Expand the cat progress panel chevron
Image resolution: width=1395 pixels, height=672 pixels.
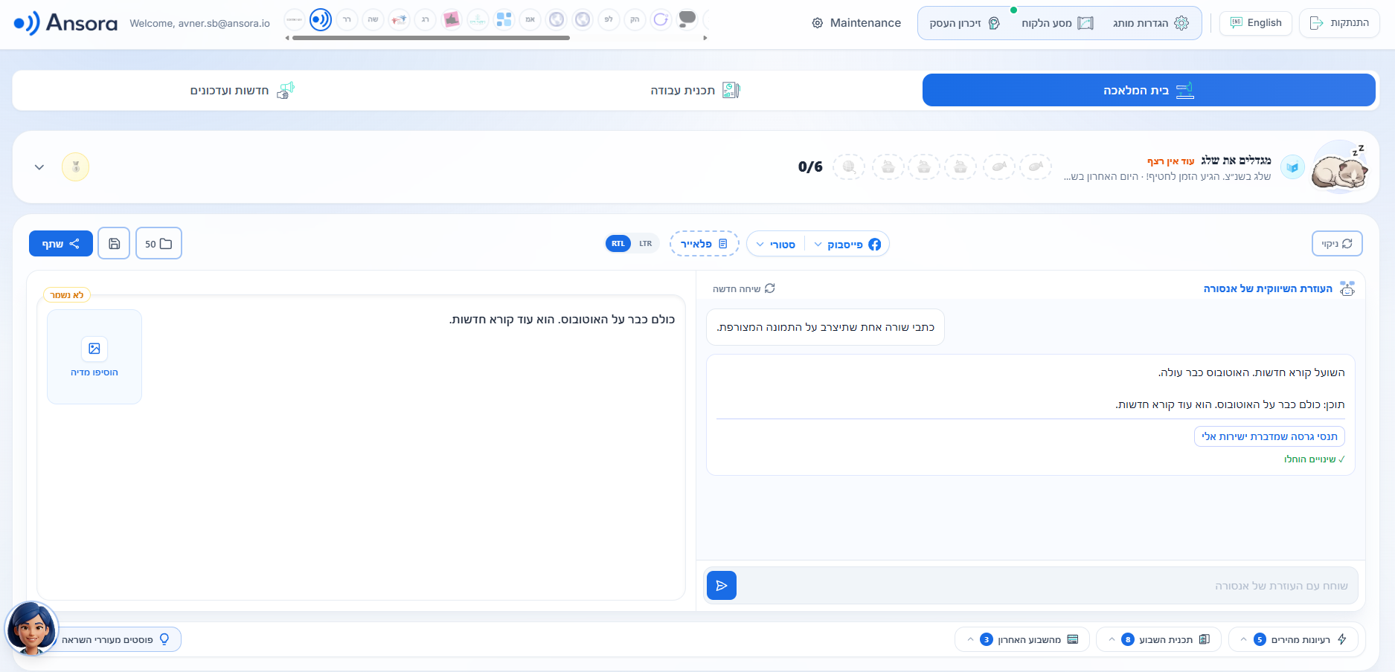tap(39, 167)
